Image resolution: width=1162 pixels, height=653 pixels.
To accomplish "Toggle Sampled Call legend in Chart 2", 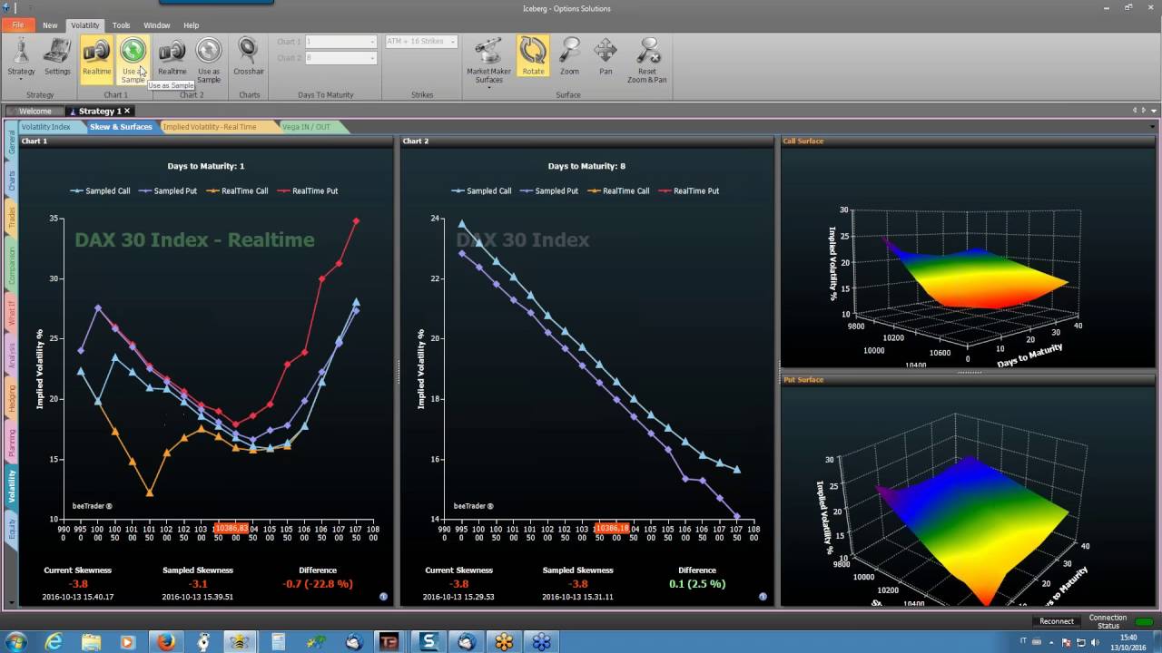I will (x=482, y=191).
